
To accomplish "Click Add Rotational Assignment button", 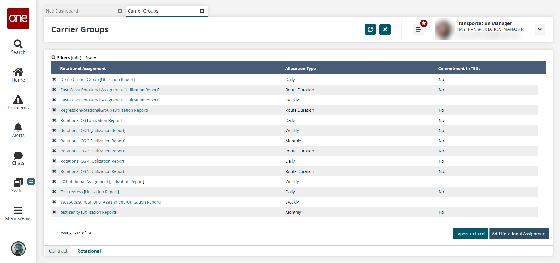I will click(519, 234).
